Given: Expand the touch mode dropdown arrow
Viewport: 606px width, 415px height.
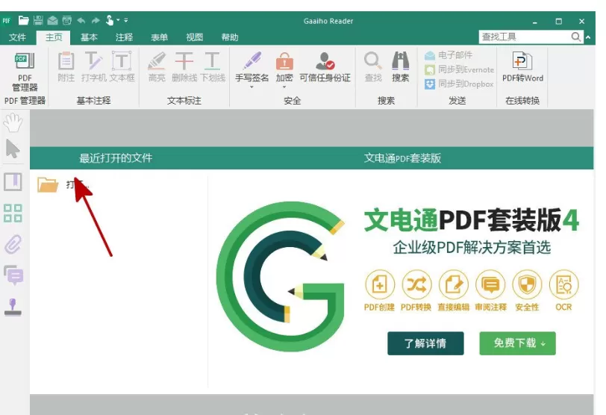Looking at the screenshot, I should [118, 20].
